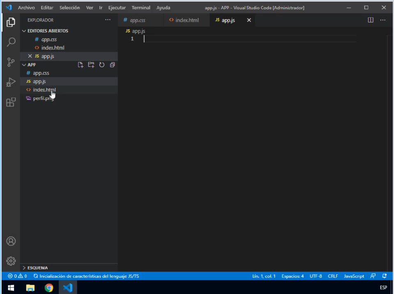Open Google Chrome from taskbar
394x294 pixels.
point(49,287)
